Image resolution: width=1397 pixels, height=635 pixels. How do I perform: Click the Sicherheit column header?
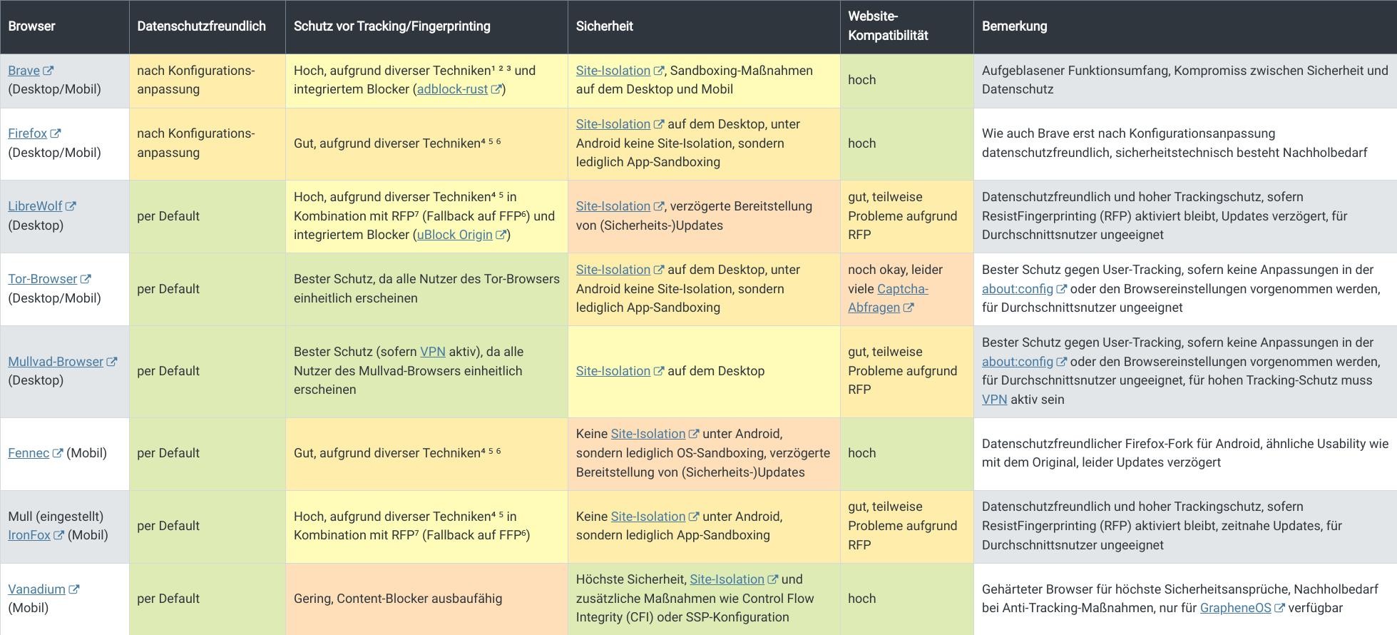point(604,26)
